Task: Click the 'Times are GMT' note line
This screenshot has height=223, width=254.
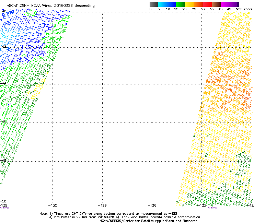Action: click(x=108, y=214)
